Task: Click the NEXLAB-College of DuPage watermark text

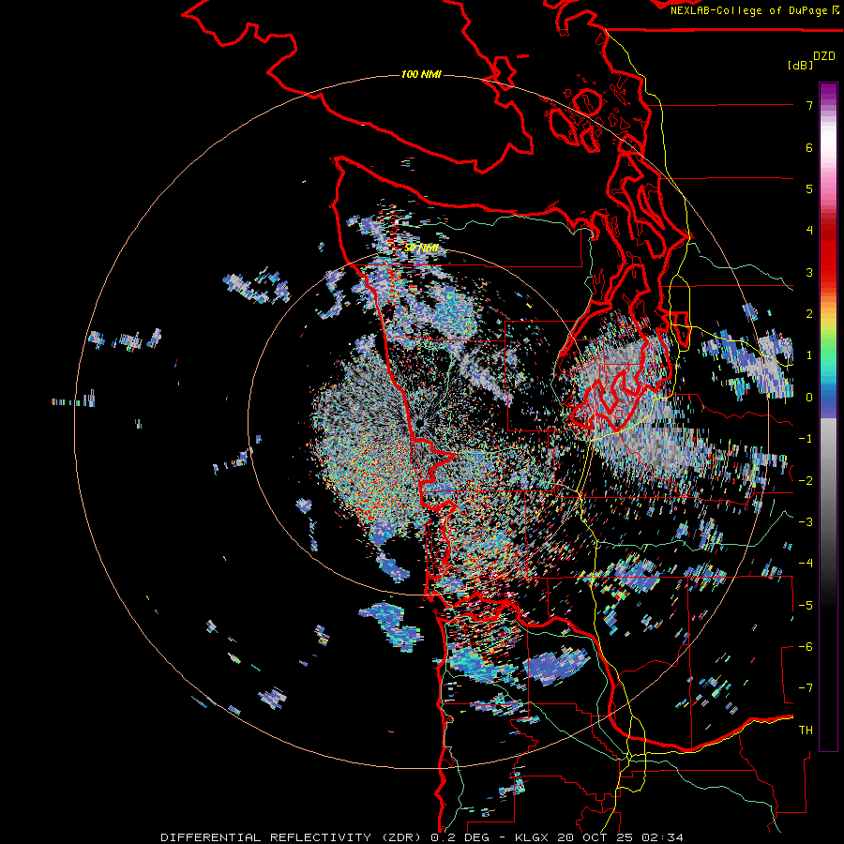Action: coord(754,10)
